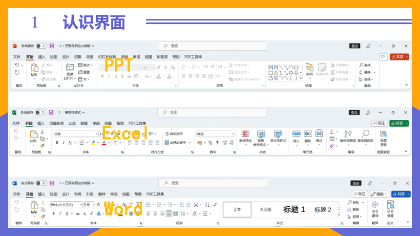
Task: Toggle AutoSave switch in the Excel window
Action: (x=41, y=112)
